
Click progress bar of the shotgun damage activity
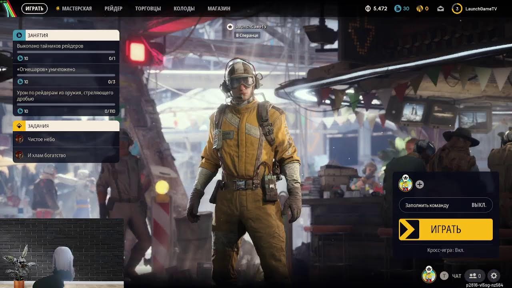[x=66, y=104]
